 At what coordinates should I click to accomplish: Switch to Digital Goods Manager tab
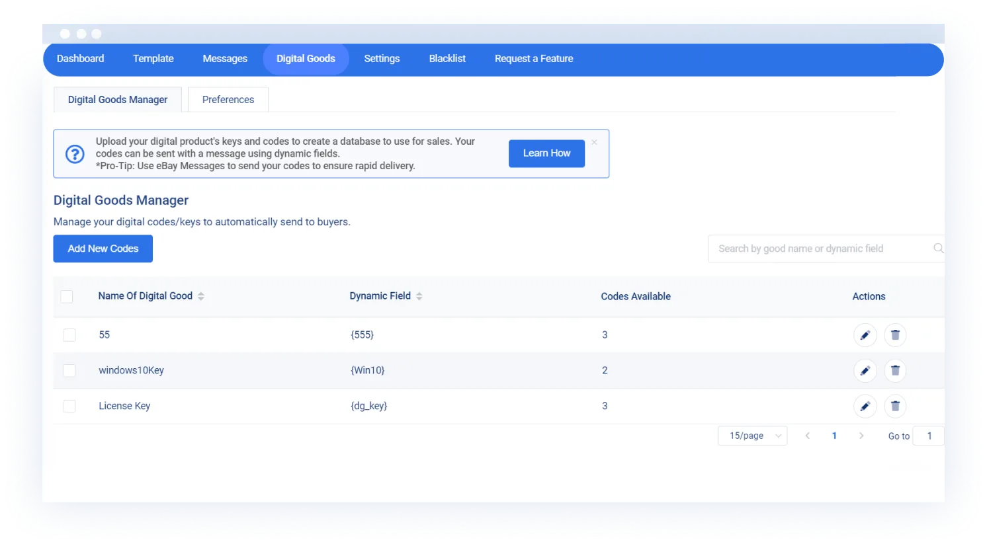coord(118,100)
